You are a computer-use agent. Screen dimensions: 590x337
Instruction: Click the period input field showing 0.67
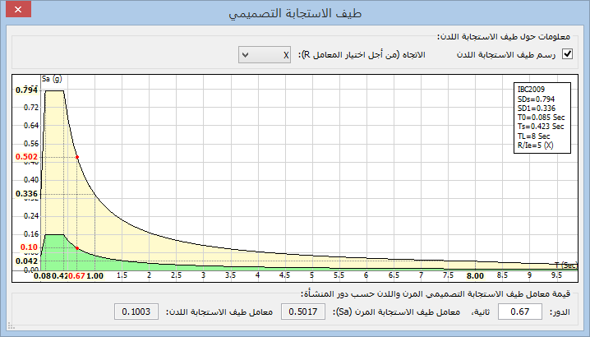point(521,312)
